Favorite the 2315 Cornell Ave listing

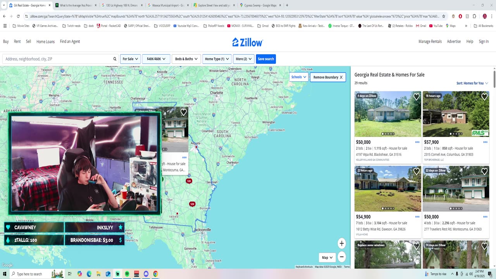pyautogui.click(x=484, y=97)
